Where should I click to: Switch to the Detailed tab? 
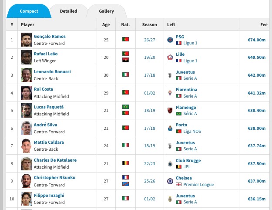[x=68, y=11]
